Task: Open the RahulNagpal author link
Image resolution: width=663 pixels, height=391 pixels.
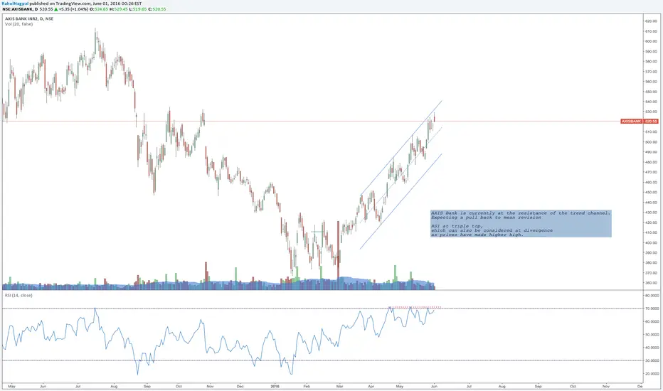Action: pos(15,4)
